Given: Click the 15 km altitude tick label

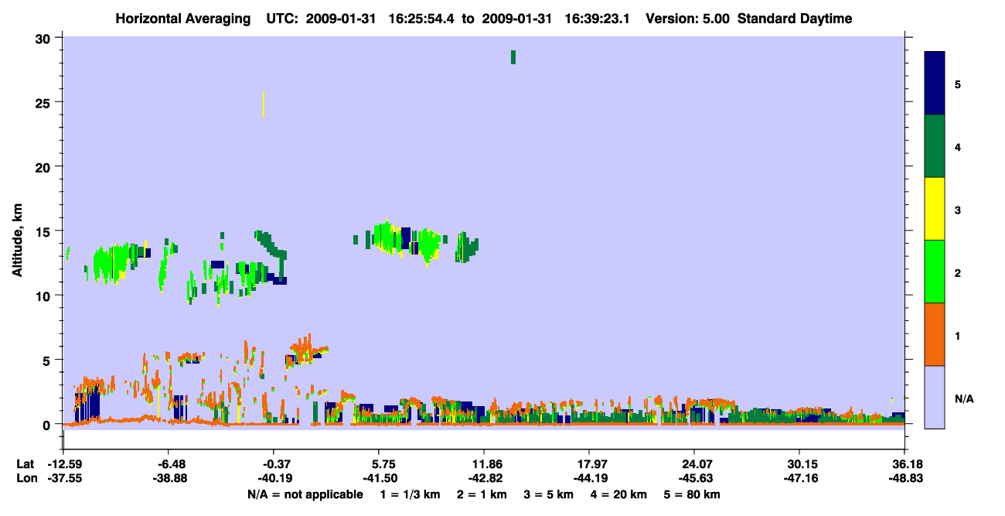Looking at the screenshot, I should tap(44, 231).
